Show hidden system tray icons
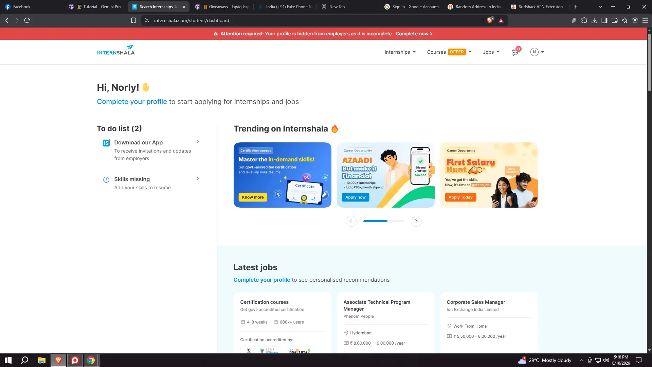Viewport: 652px width, 367px height. (x=581, y=360)
